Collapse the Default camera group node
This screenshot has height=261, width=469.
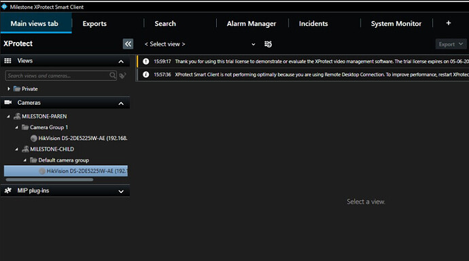tap(25, 160)
